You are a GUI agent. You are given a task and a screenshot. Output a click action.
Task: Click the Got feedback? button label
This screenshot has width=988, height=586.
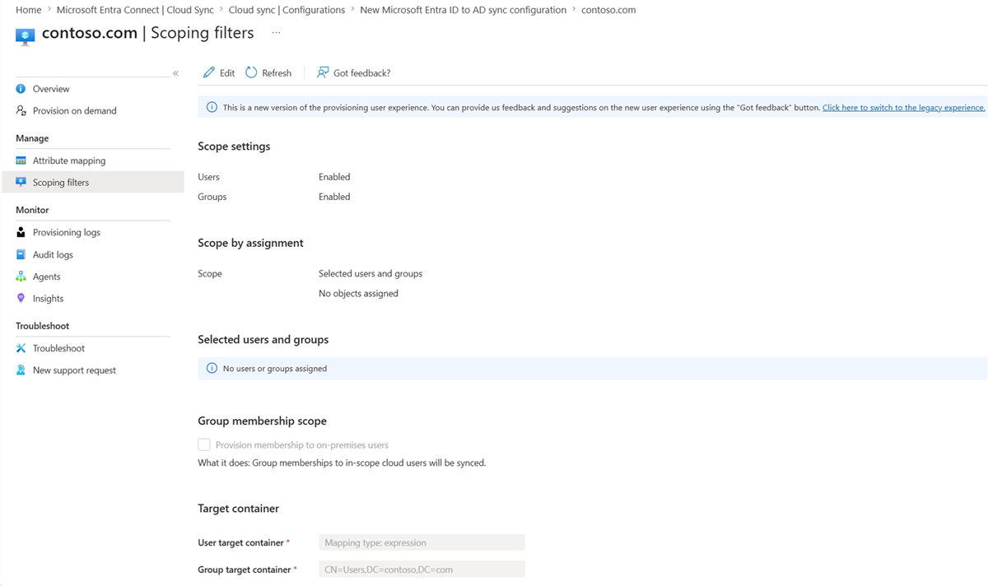pyautogui.click(x=362, y=73)
